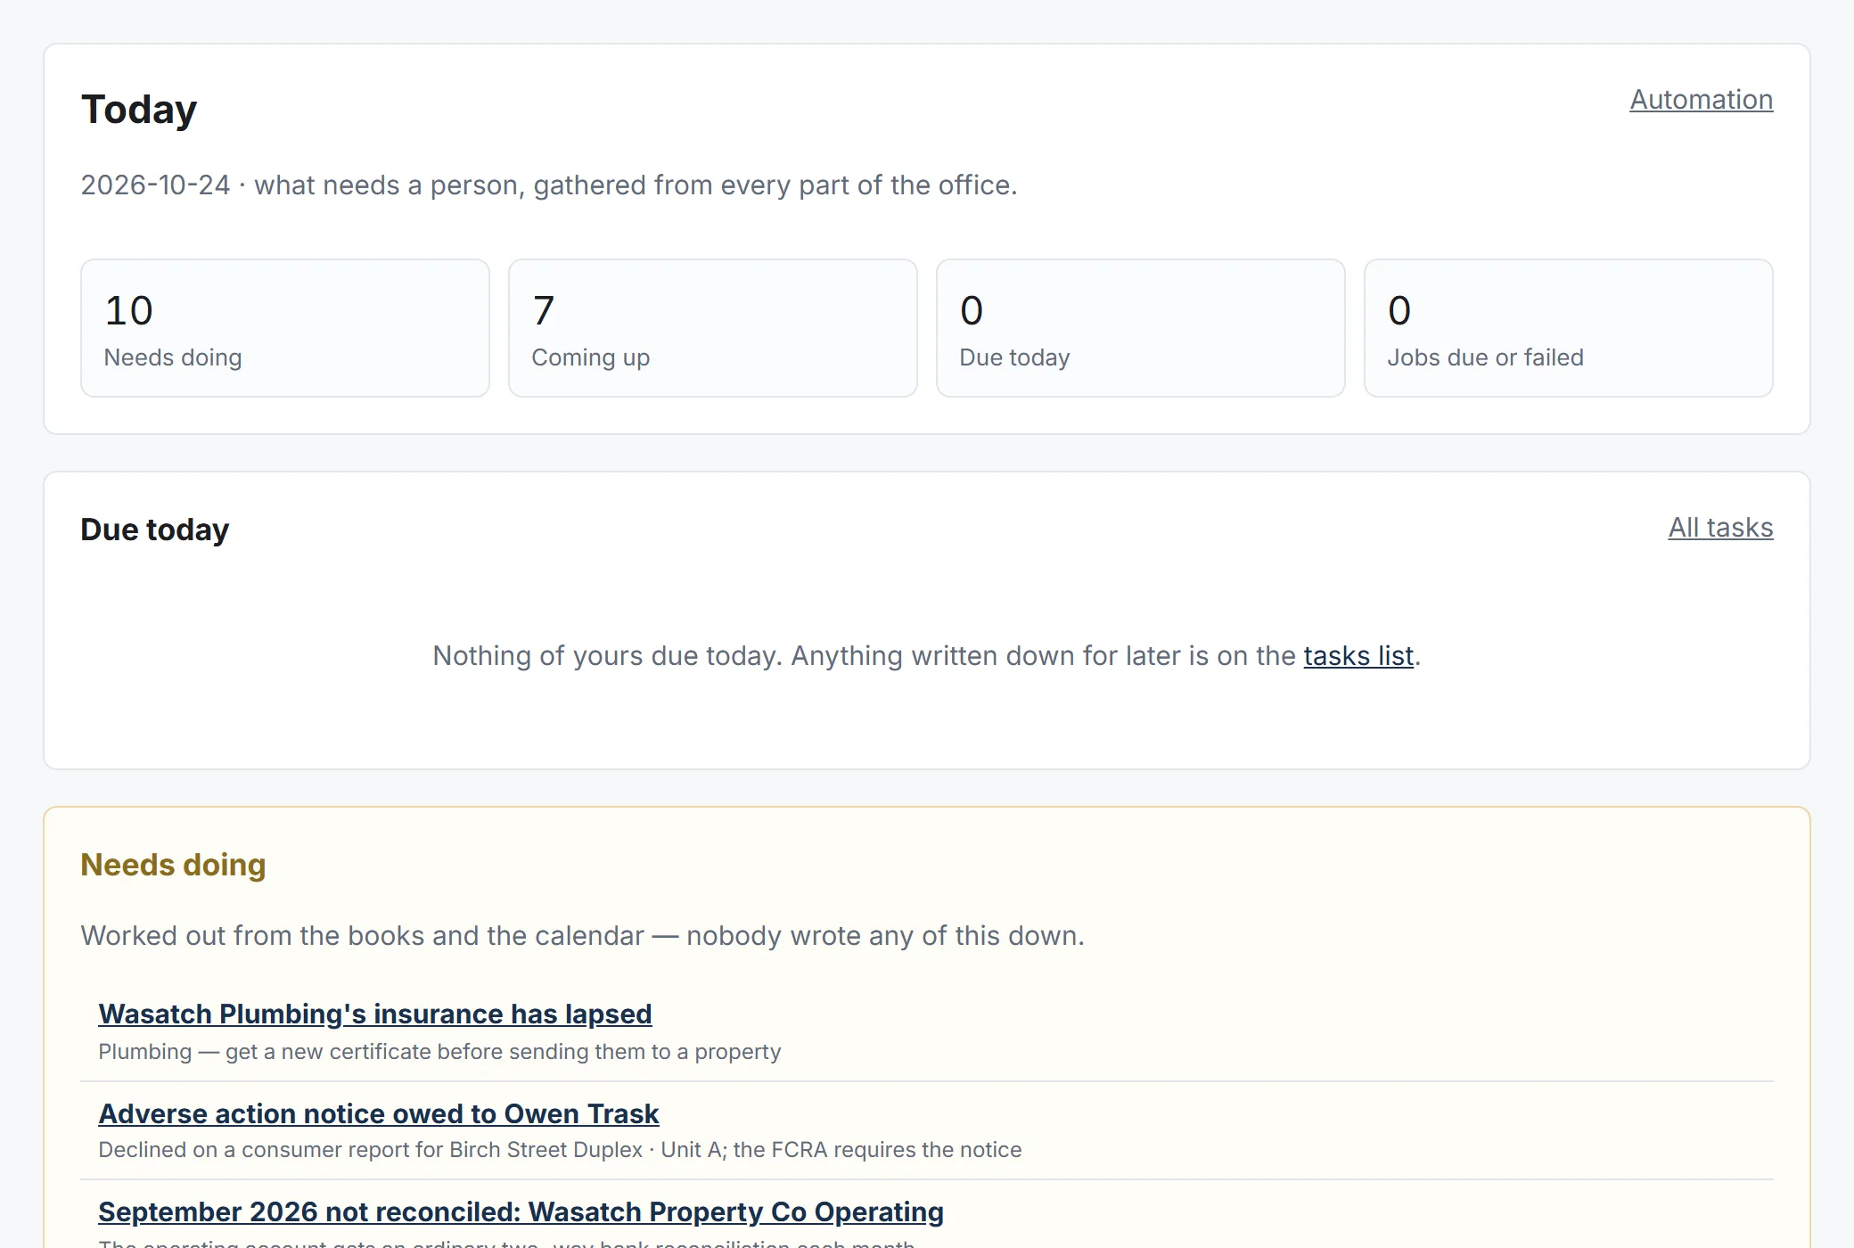Select the 10 Needs doing stat card
The width and height of the screenshot is (1854, 1248).
[285, 328]
